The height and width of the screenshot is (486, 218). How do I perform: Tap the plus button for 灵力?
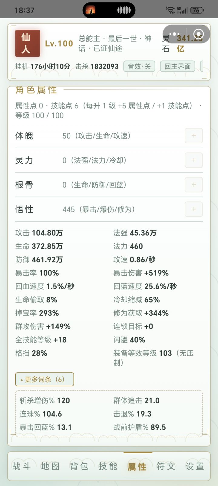coord(194,160)
